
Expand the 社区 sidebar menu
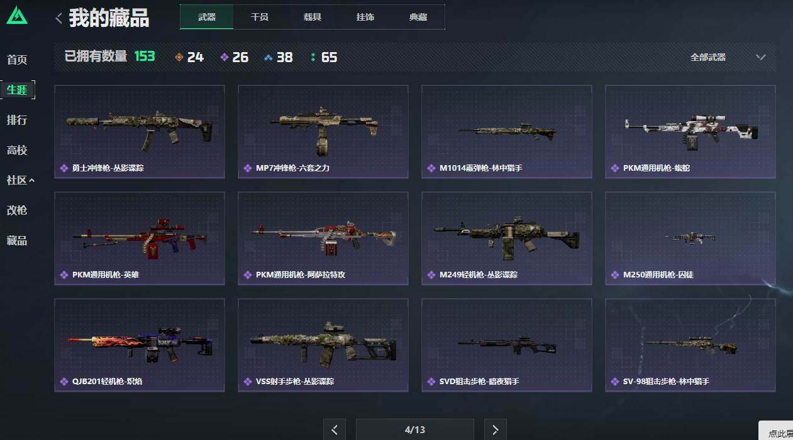click(x=20, y=180)
